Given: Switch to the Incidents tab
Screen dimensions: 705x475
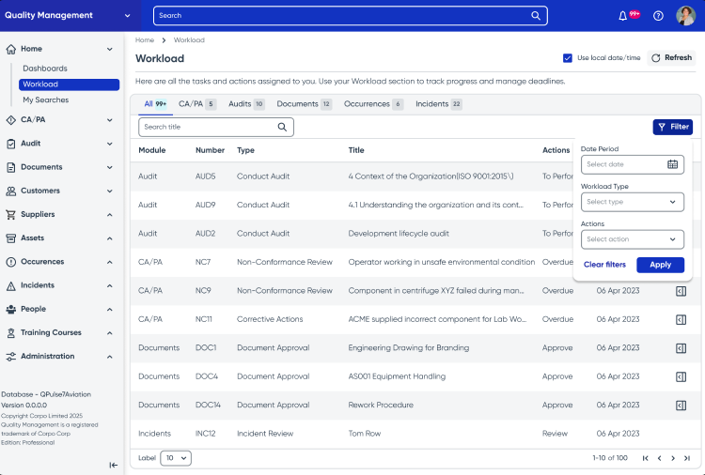Looking at the screenshot, I should 438,104.
